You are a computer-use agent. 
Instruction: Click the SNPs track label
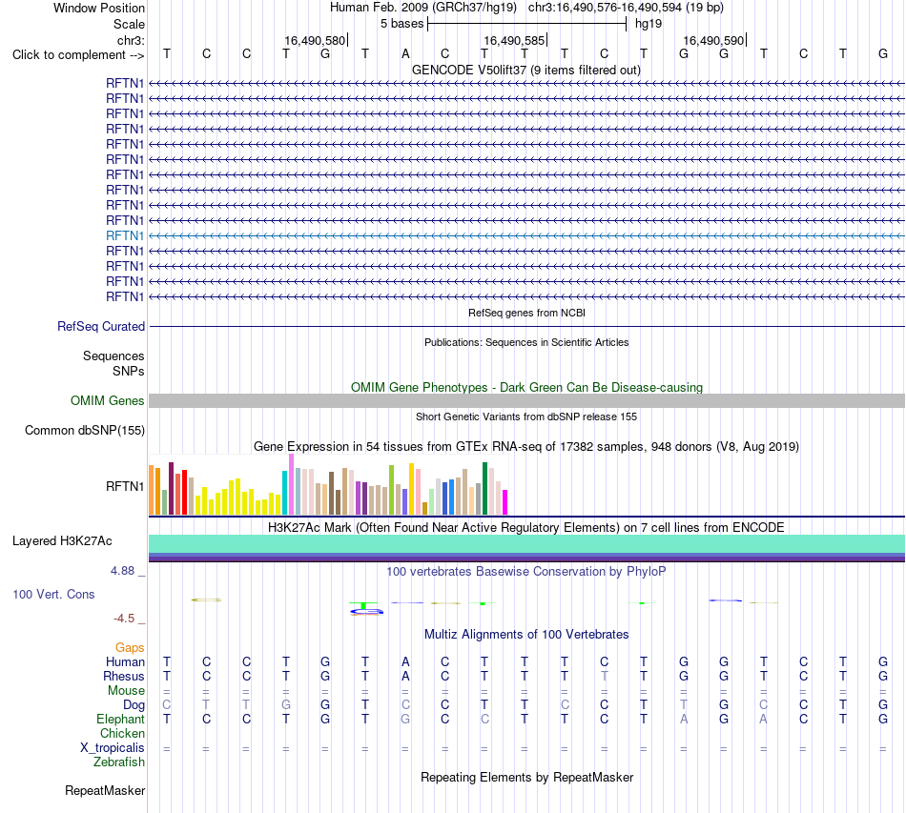(129, 372)
